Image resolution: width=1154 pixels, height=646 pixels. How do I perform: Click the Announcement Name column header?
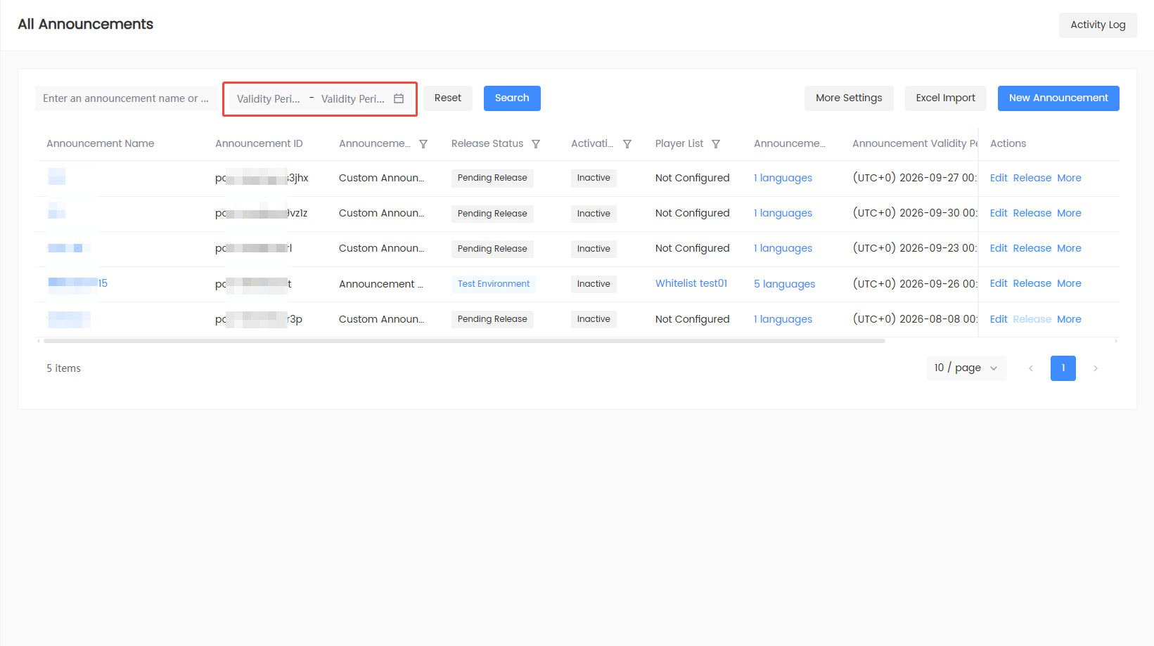101,143
